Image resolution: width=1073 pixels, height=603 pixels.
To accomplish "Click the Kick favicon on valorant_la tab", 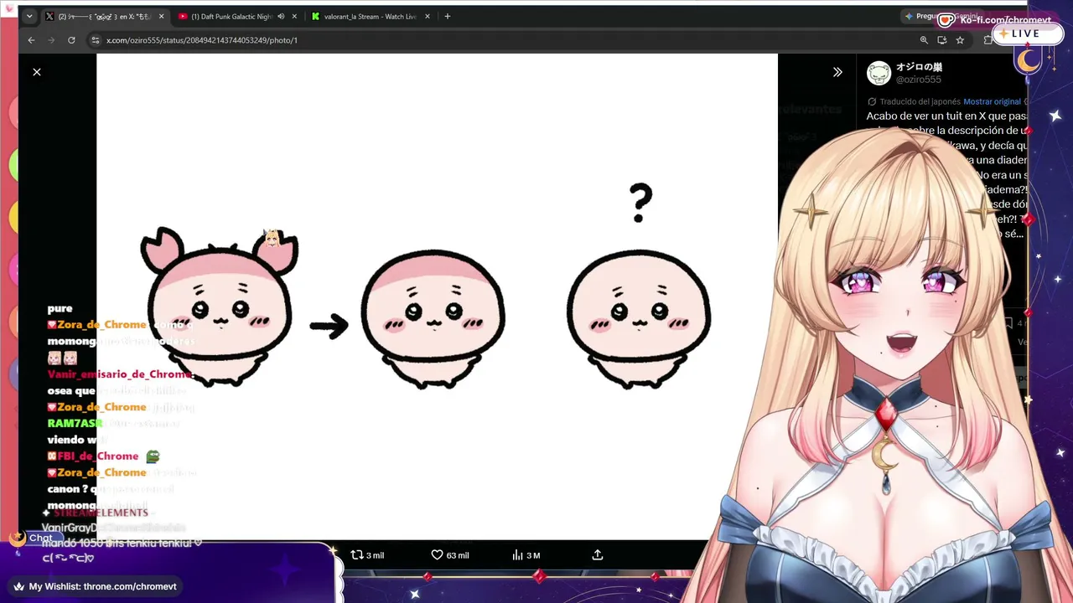I will point(315,16).
